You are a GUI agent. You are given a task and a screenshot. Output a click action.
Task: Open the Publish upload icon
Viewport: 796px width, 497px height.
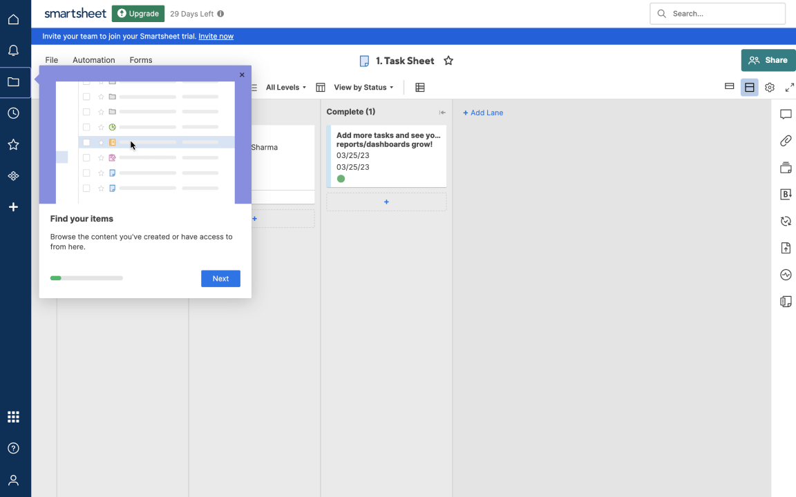[x=786, y=248]
